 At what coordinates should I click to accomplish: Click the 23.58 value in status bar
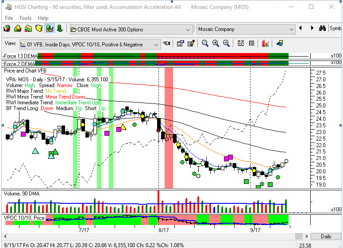(305, 246)
